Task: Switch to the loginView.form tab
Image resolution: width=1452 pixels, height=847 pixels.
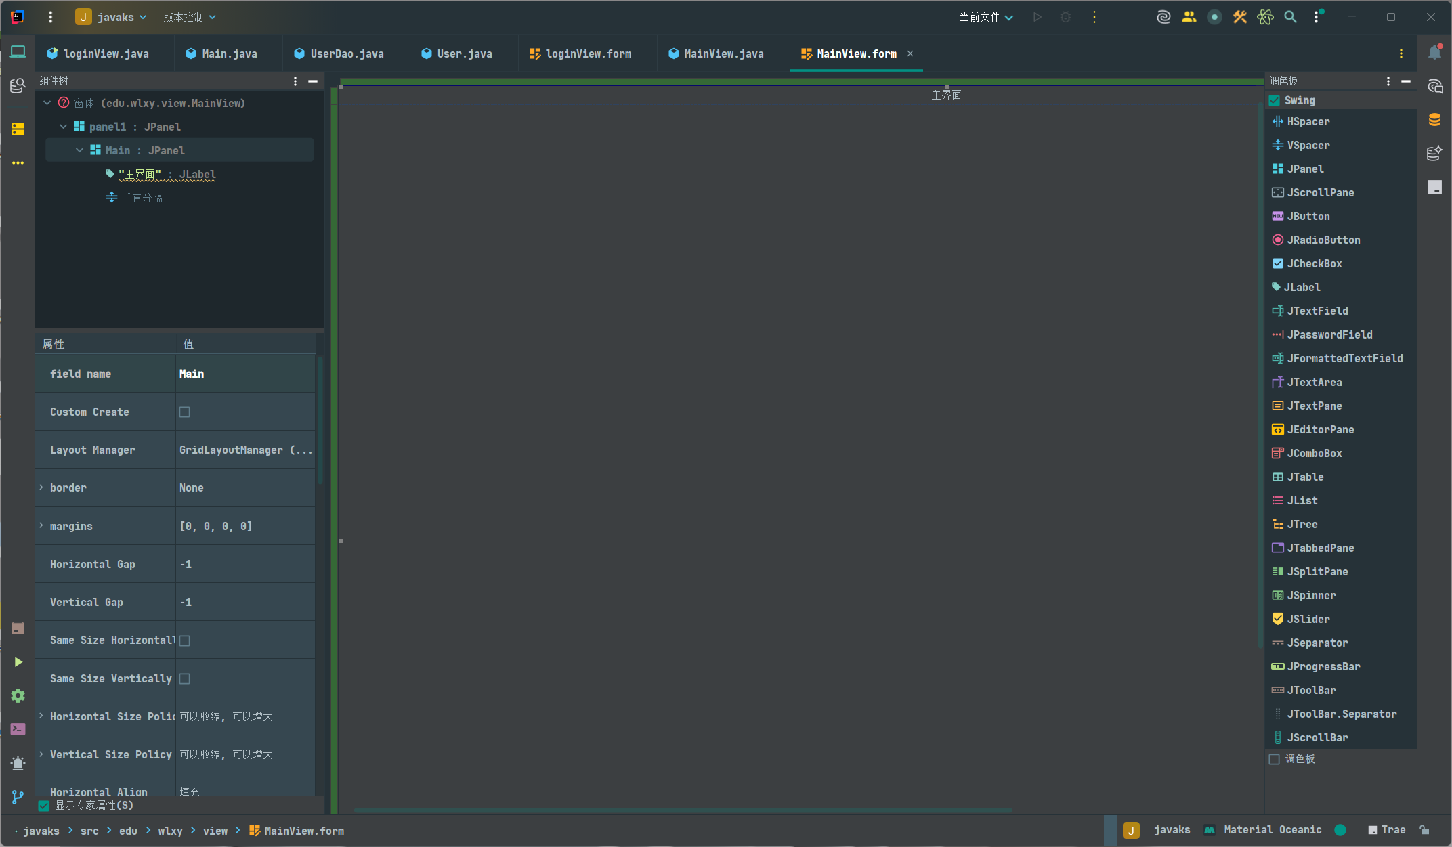Action: click(x=587, y=53)
